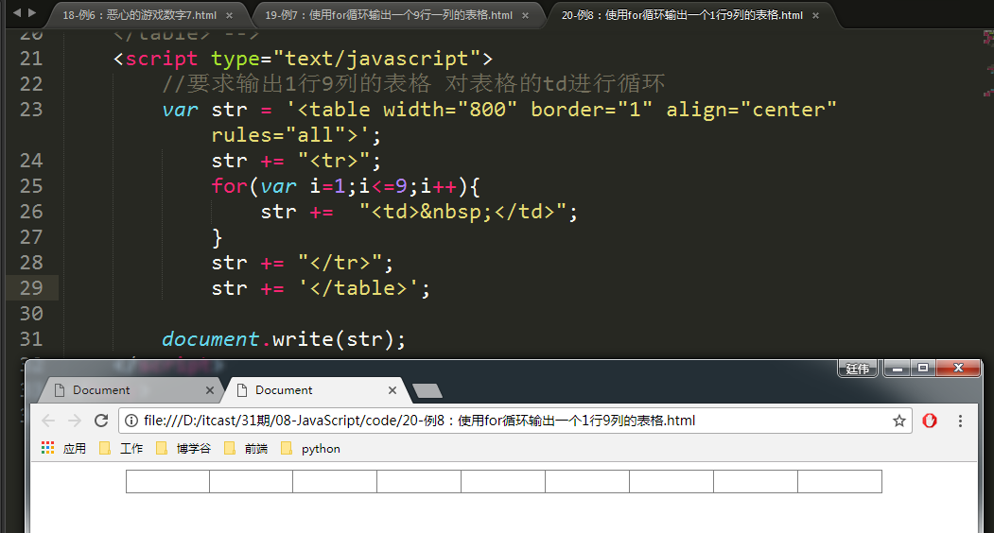Close the 18-例6 editor tab
The height and width of the screenshot is (533, 994).
click(x=230, y=15)
